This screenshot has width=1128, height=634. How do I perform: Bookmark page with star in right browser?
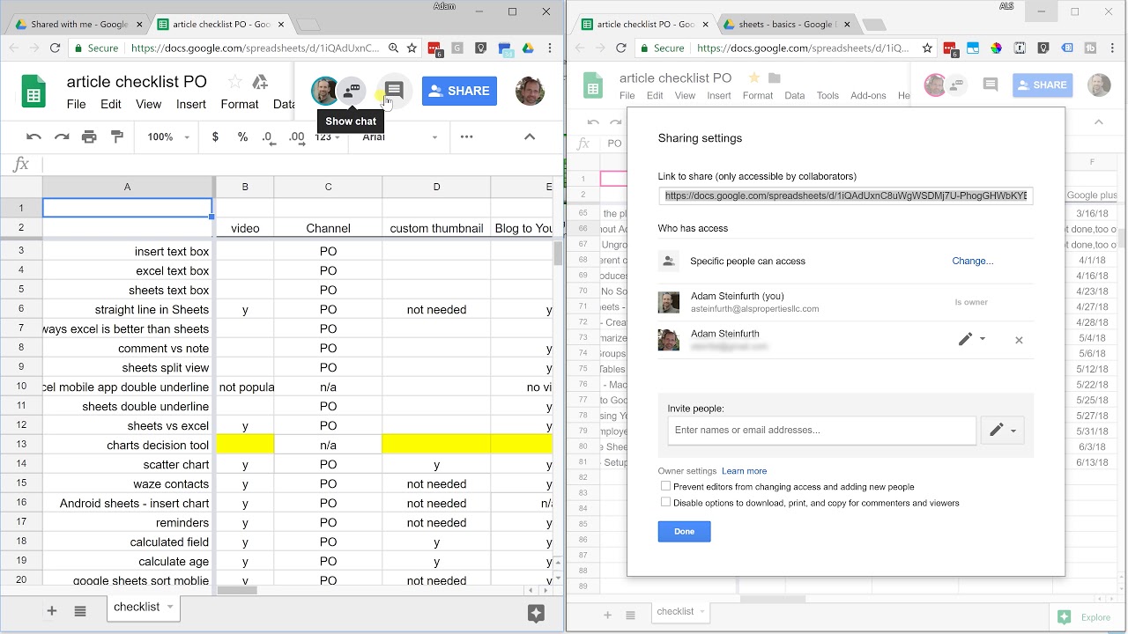[927, 48]
